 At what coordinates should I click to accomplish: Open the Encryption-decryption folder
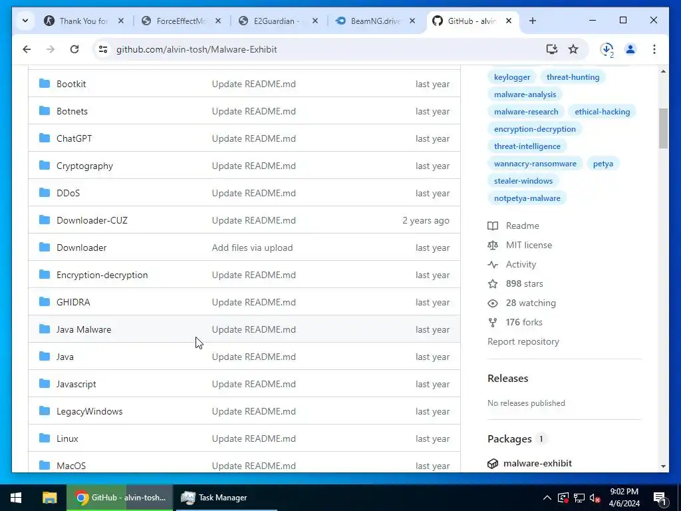[102, 275]
